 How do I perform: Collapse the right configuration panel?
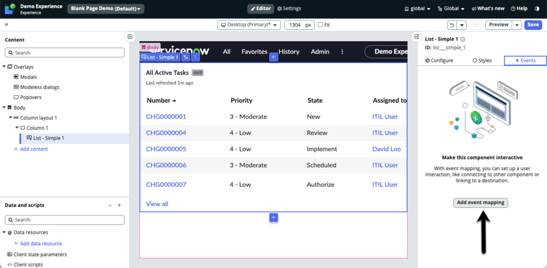tap(416, 36)
